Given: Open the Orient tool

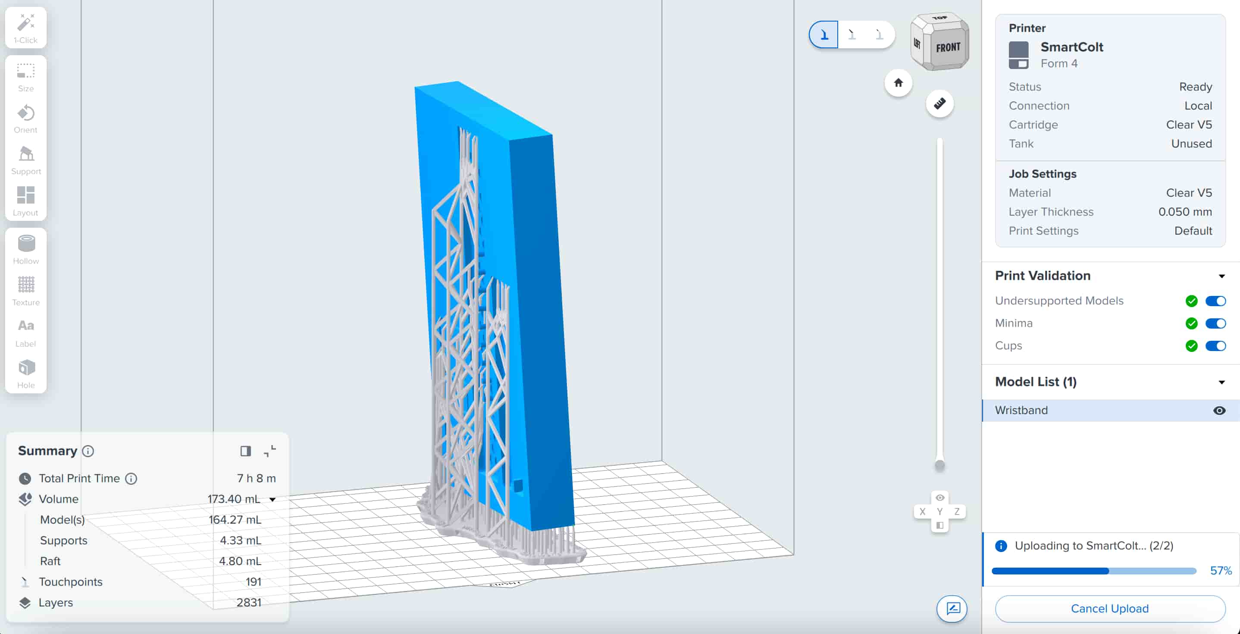Looking at the screenshot, I should point(25,119).
